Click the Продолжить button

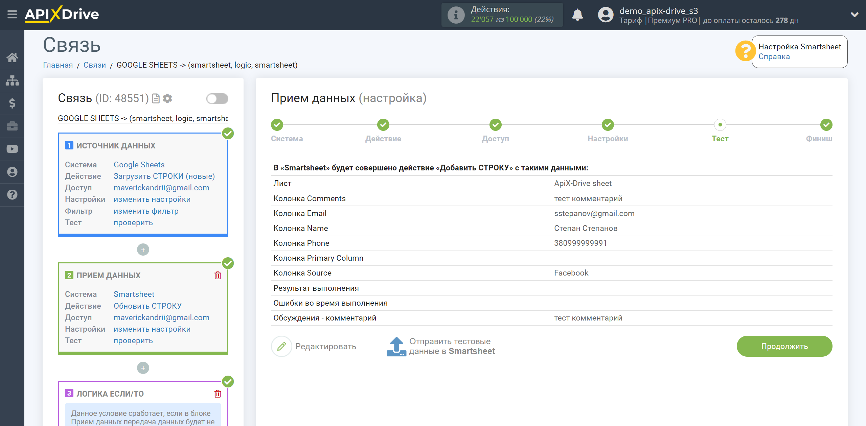tap(784, 346)
